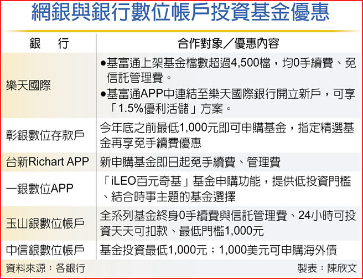Click the text 1,000美元可申購海外債
Screen dimensions: 363x279
278,250
